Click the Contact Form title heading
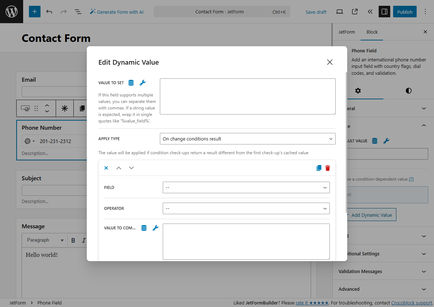 pos(56,38)
